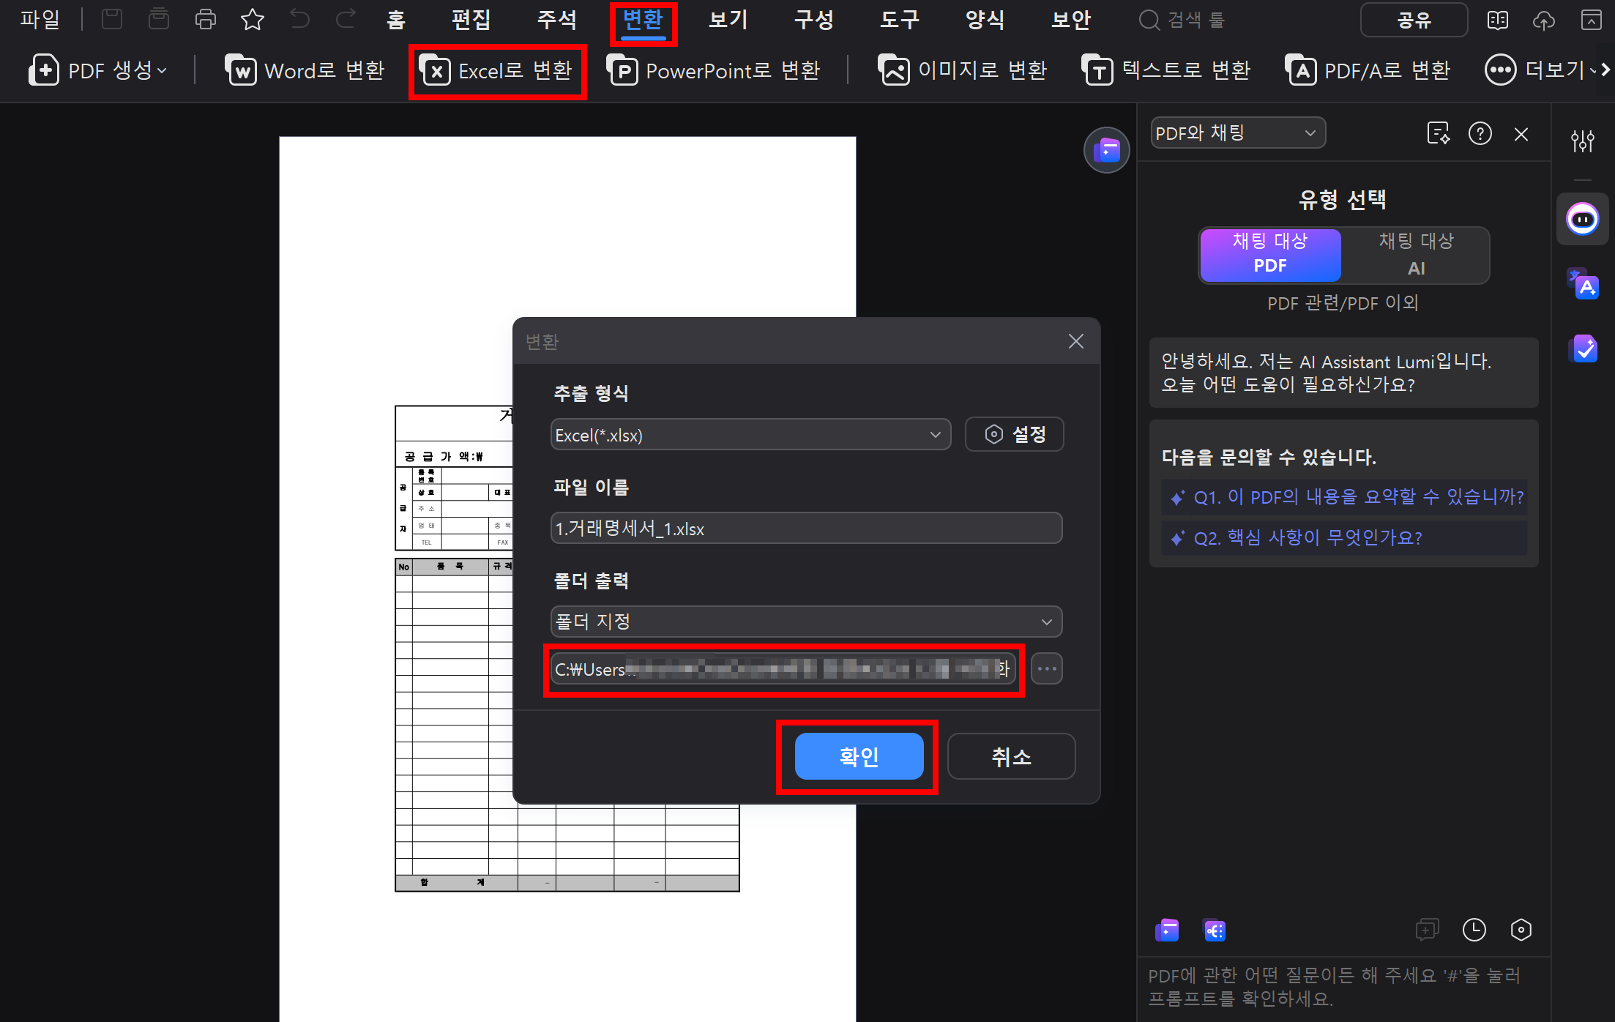Click PowerPoint로 변환 toolbar button
The image size is (1615, 1022).
tap(714, 70)
